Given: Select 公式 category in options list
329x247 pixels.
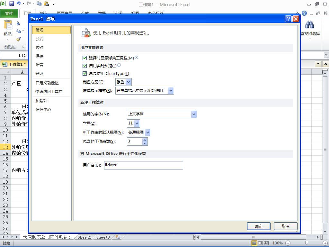Looking at the screenshot, I should pyautogui.click(x=51, y=39).
